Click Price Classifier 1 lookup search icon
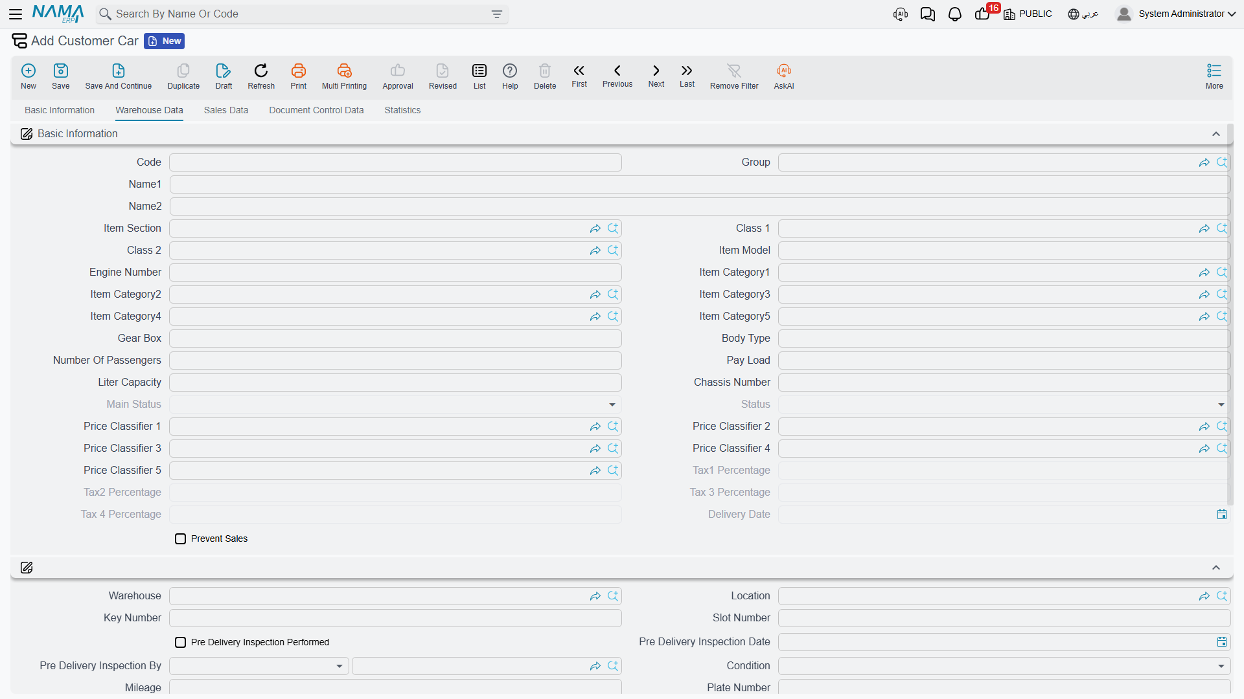The width and height of the screenshot is (1244, 699). click(x=613, y=427)
